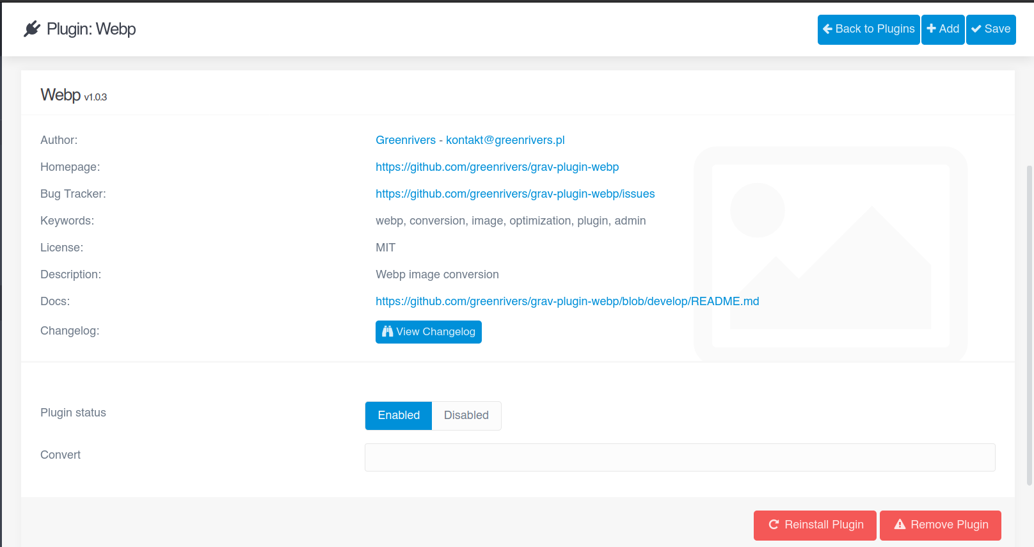The width and height of the screenshot is (1034, 547).
Task: Open the bug tracker issues link
Action: coord(515,194)
